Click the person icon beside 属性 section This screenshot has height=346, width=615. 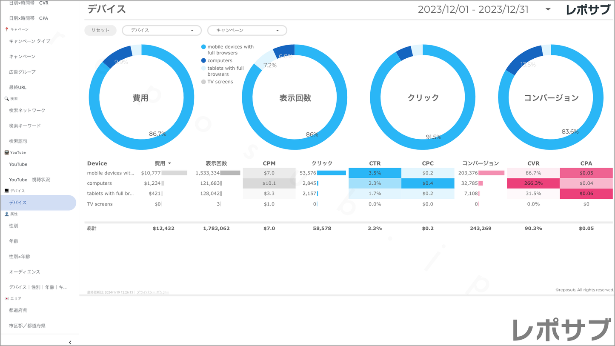tap(6, 214)
